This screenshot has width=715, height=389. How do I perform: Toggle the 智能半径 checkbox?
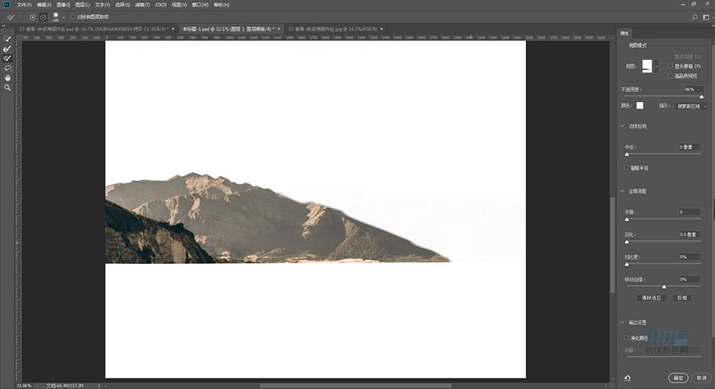627,167
